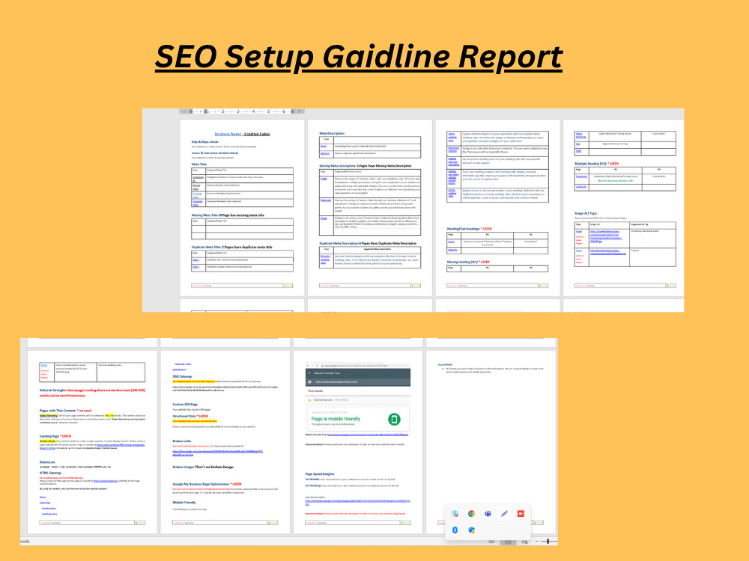Click the 'Image ALT Tags:' heading
The width and height of the screenshot is (749, 561).
pos(586,213)
